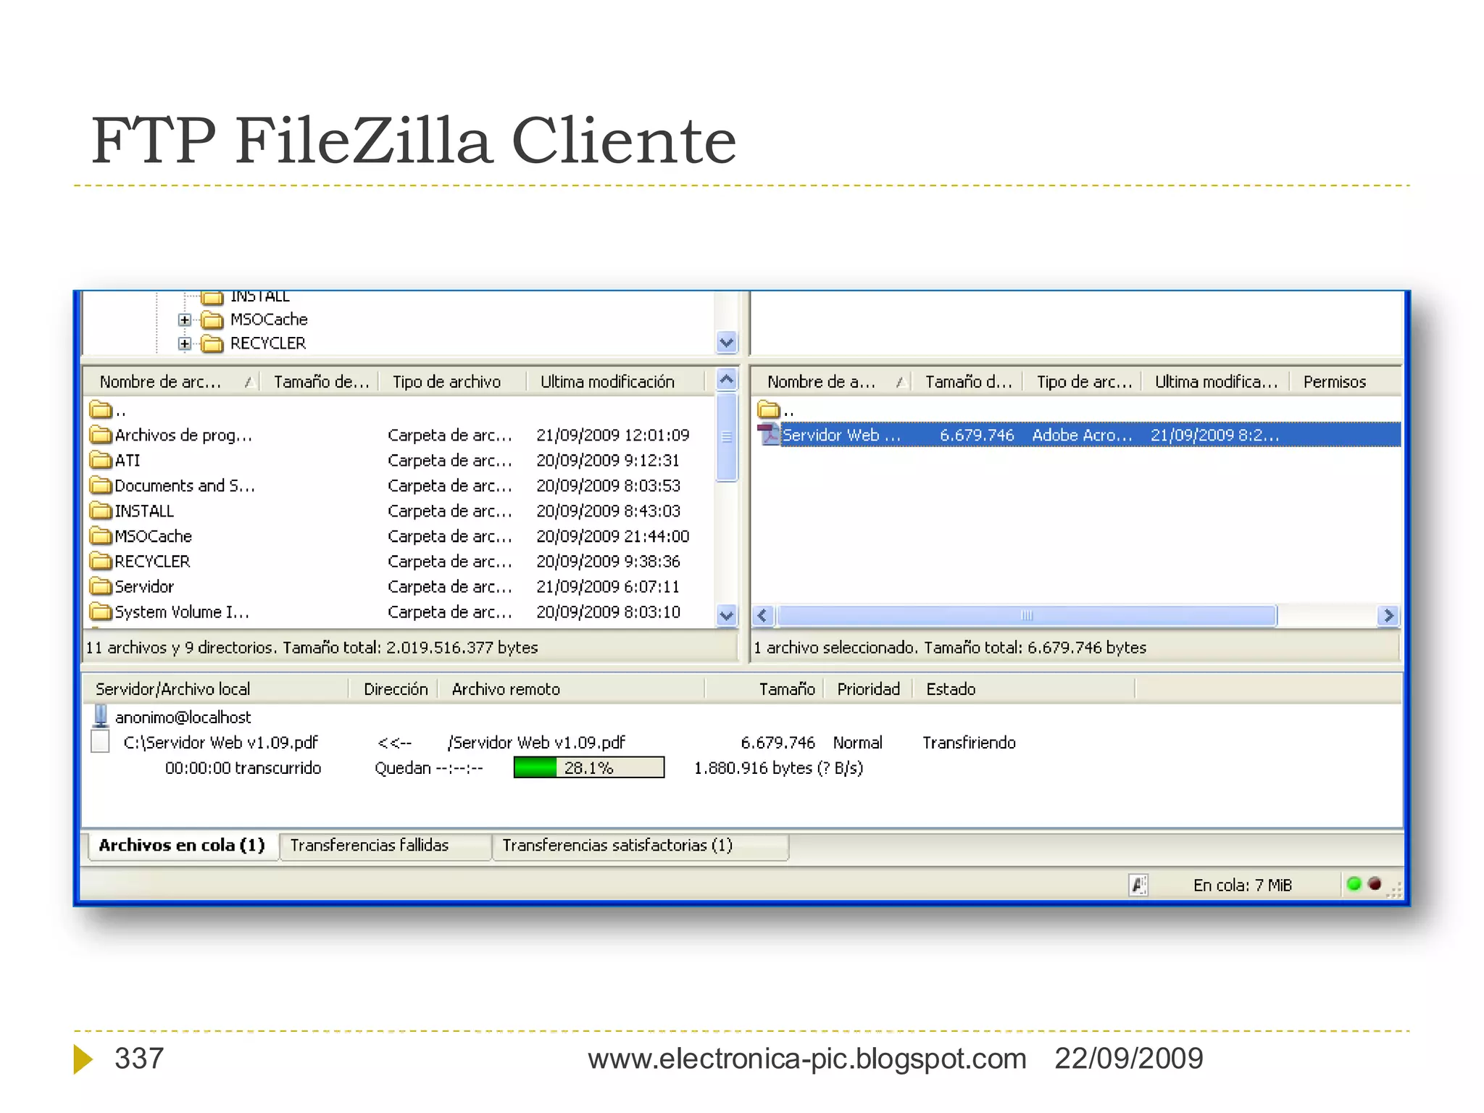Click the PDF icon of Servidor Web file
The width and height of the screenshot is (1484, 1113).
pos(768,435)
